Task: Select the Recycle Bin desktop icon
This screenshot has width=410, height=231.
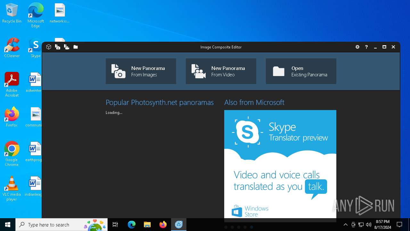Action: click(x=12, y=13)
